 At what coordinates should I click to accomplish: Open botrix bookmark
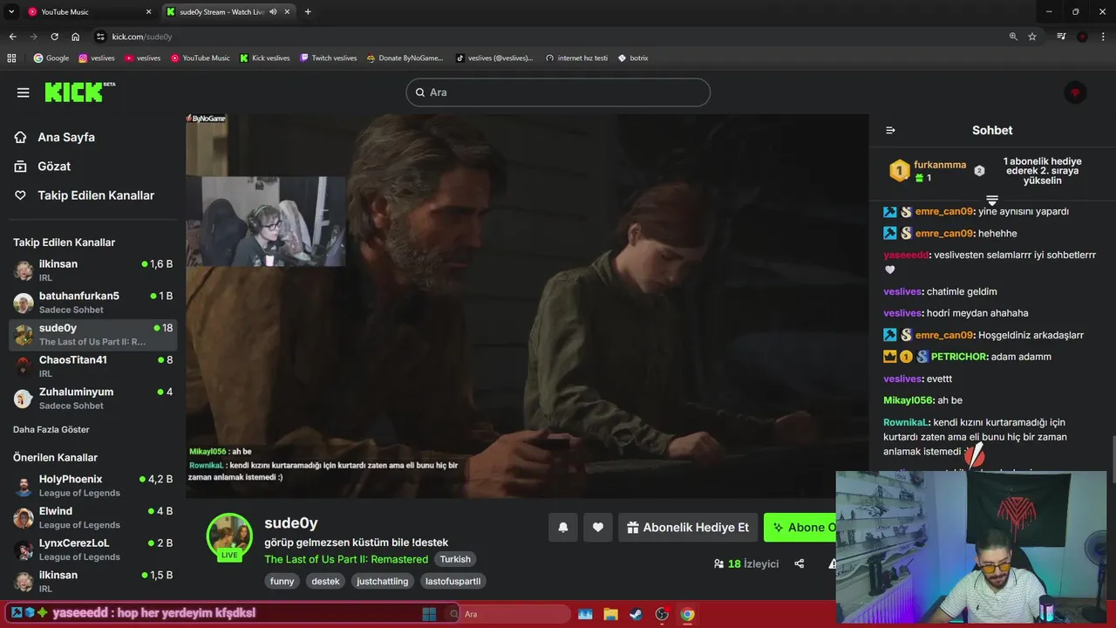click(x=633, y=58)
